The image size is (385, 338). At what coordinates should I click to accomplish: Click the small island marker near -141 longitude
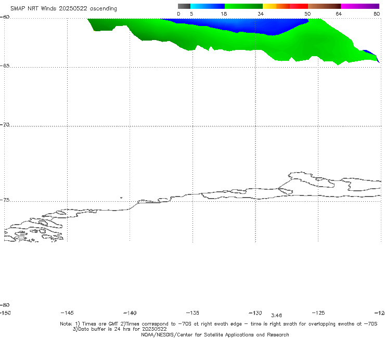click(121, 198)
